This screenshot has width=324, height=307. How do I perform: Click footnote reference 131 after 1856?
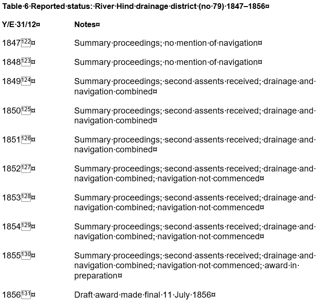click(x=26, y=293)
